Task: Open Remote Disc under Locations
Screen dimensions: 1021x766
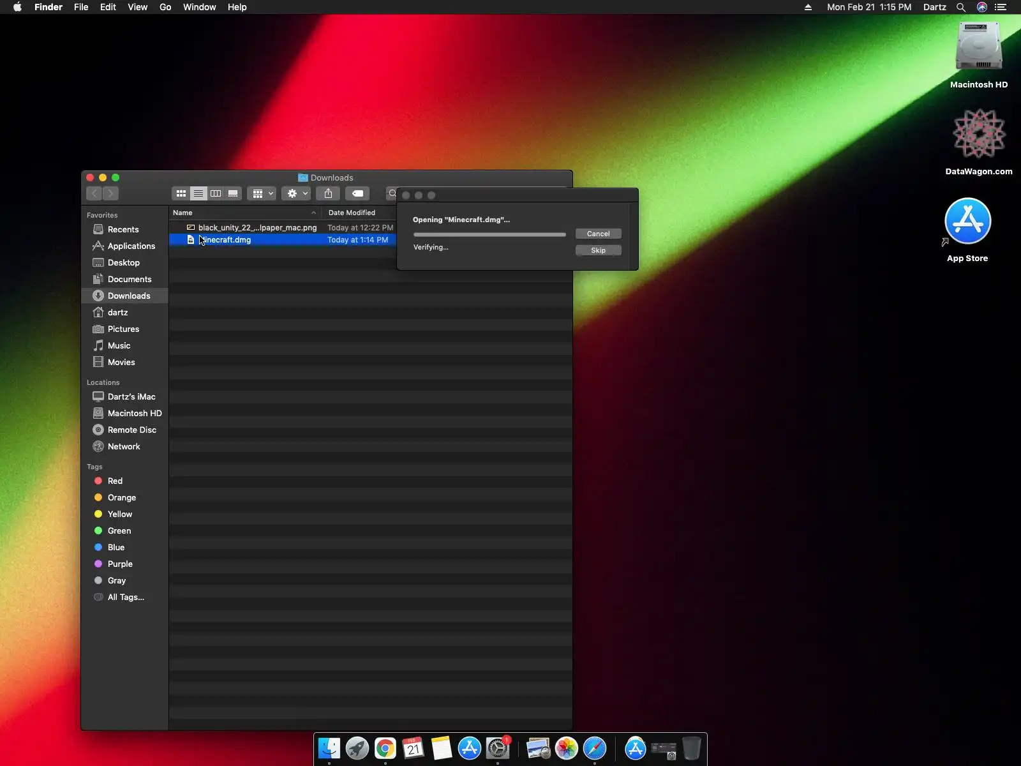Action: (x=124, y=430)
